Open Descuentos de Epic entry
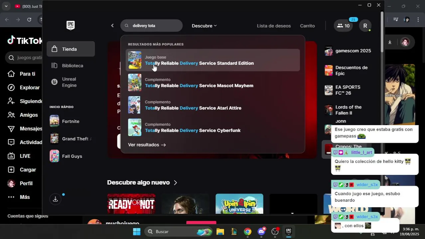 point(349,70)
